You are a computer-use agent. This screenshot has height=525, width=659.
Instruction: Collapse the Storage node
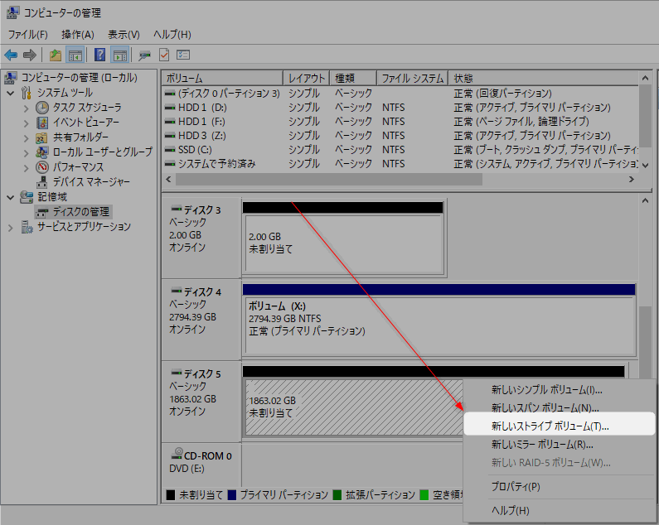pos(11,197)
